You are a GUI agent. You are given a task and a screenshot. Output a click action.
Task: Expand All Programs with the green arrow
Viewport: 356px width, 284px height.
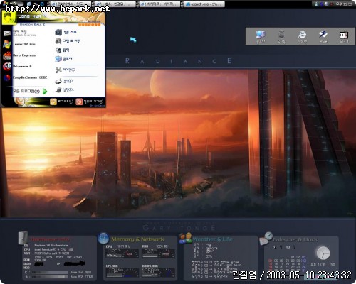point(45,92)
